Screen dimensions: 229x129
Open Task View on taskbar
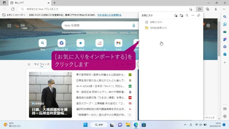click(112, 125)
